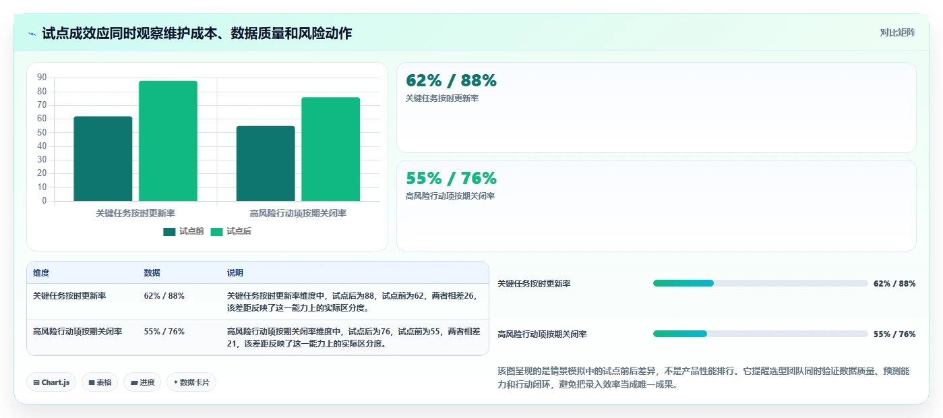Viewport: 943px width, 418px height.
Task: Click 关键任务按时更新率 caption in data card
Action: (x=442, y=98)
